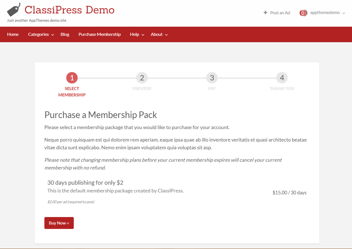The width and height of the screenshot is (352, 249).
Task: Click the Buy Now button
Action: pos(59,223)
